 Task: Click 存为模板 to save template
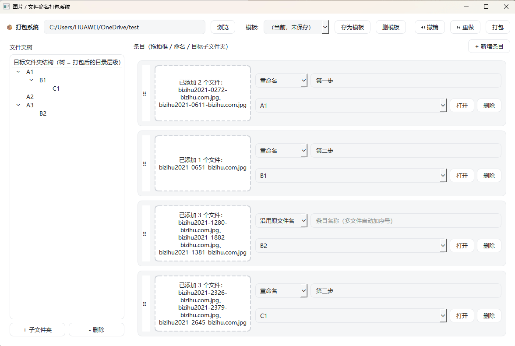(353, 27)
